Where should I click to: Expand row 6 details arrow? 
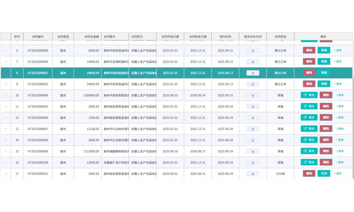click(x=6, y=51)
